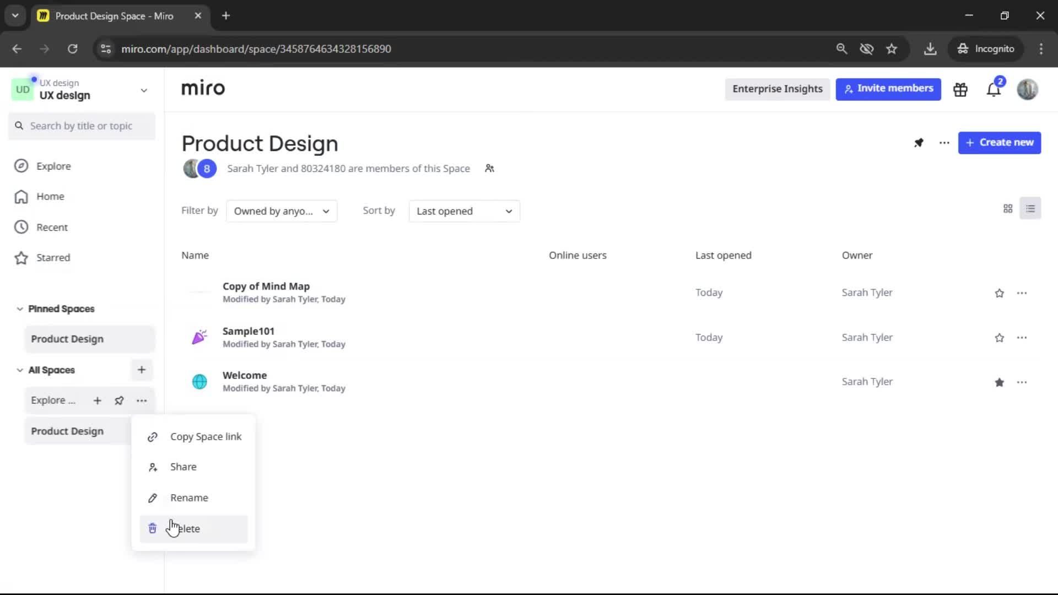The image size is (1058, 595).
Task: Open the space members icon next to the members text
Action: 489,169
